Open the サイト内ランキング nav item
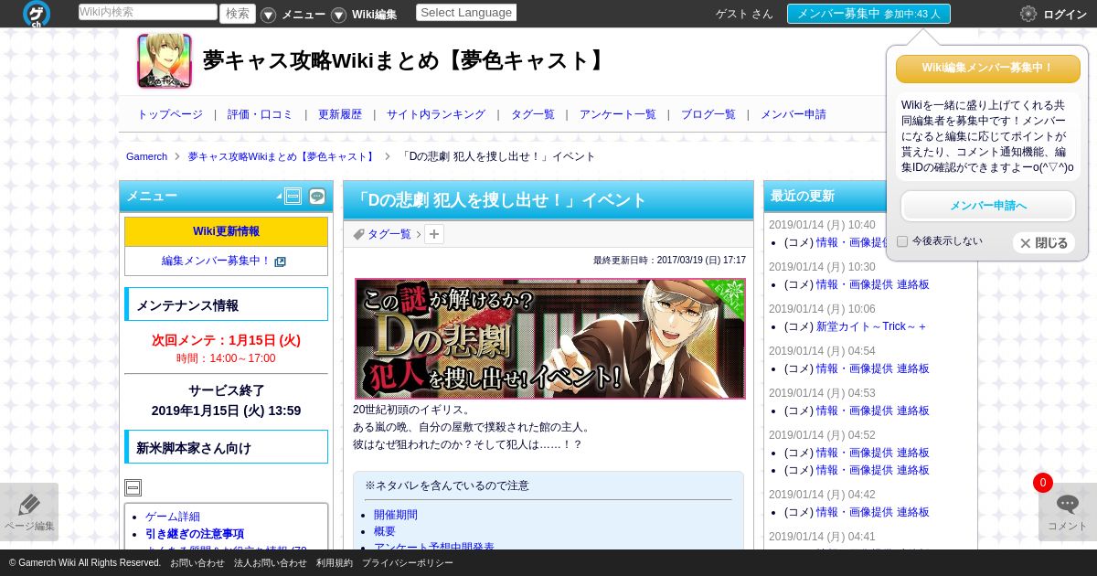Screen dimensions: 1097x576 [436, 114]
